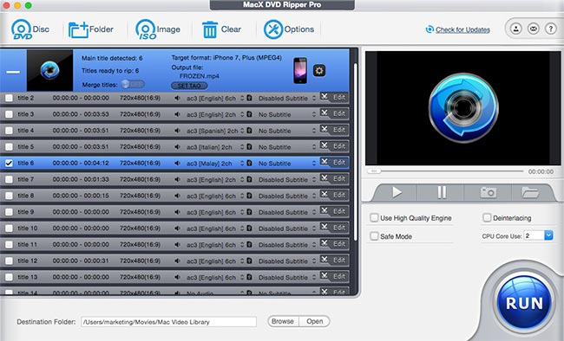
Task: Clear the title list with trash icon
Action: click(221, 29)
